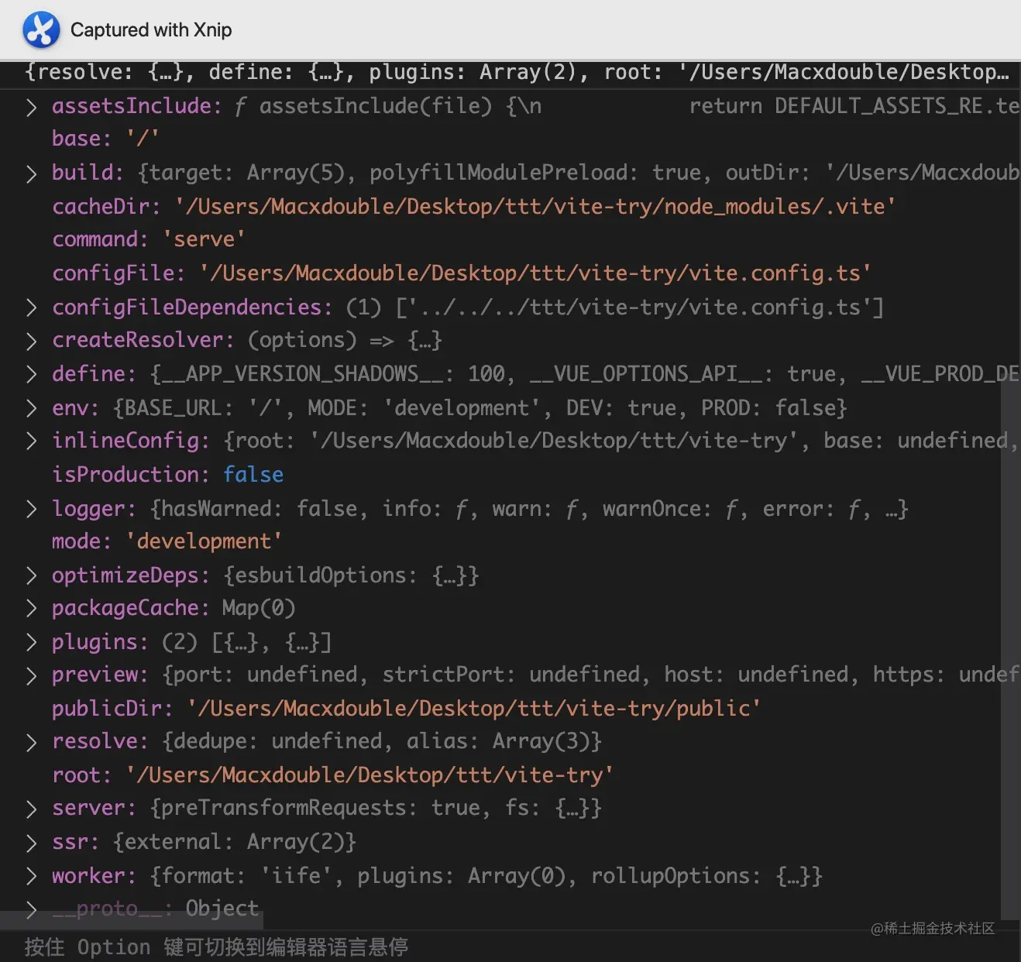Expand the inlineConfig object
Viewport: 1021px width, 962px height.
[31, 441]
